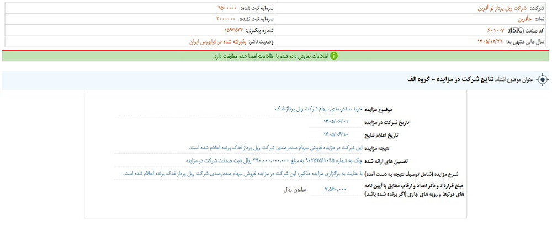Click the target icon beside disclosure title
This screenshot has width=552, height=226.
click(543, 80)
